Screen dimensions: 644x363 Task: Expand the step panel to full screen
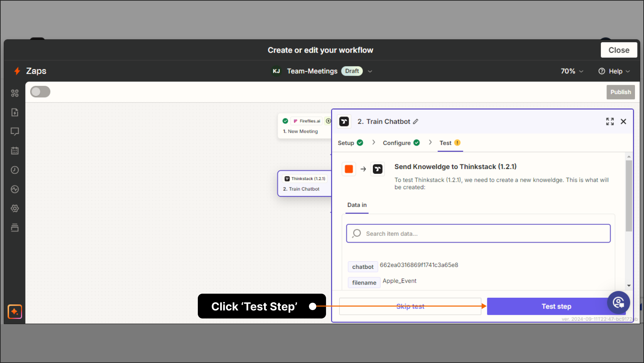[x=610, y=122]
